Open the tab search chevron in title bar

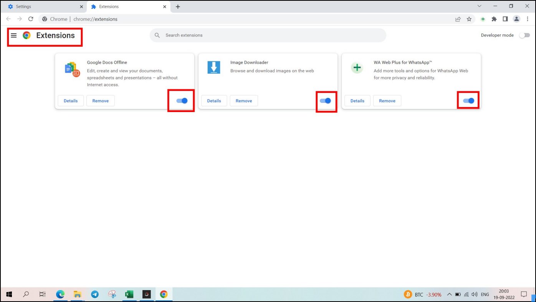[479, 6]
